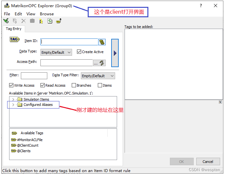The image size is (225, 175).
Task: Open the Data Type dropdown
Action: point(56,52)
